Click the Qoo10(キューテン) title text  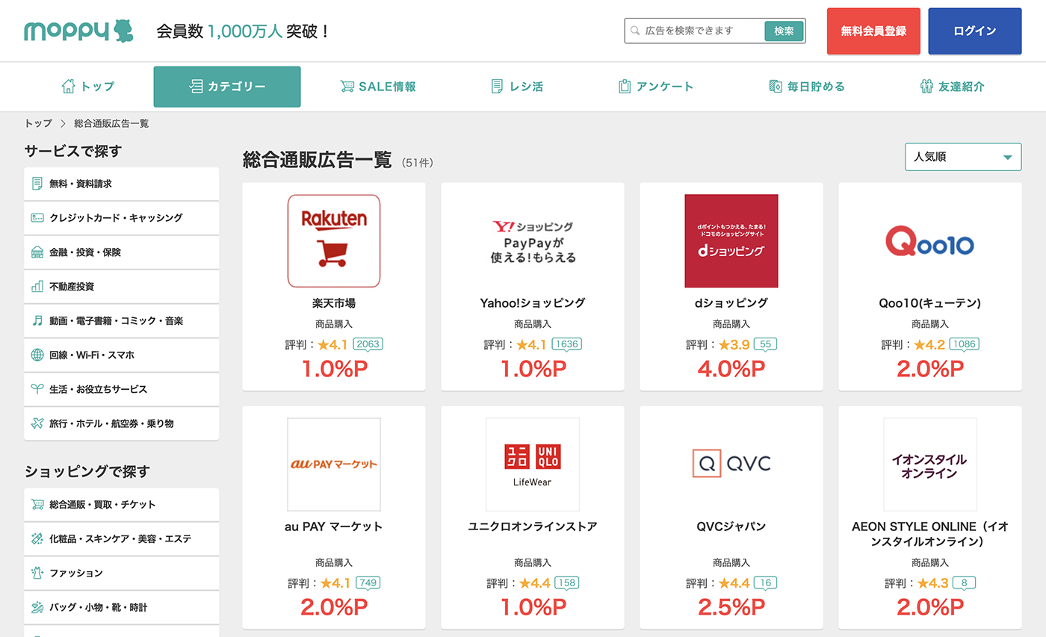(x=930, y=303)
